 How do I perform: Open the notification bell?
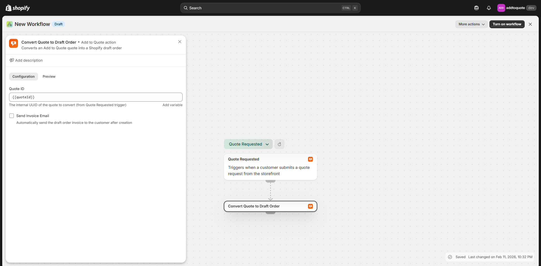[489, 8]
